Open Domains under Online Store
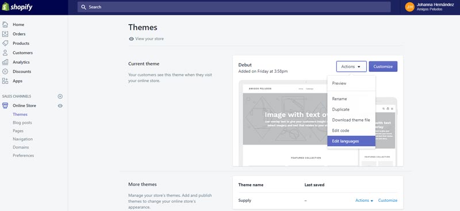Screen dimensions: 460x211 pos(21,147)
